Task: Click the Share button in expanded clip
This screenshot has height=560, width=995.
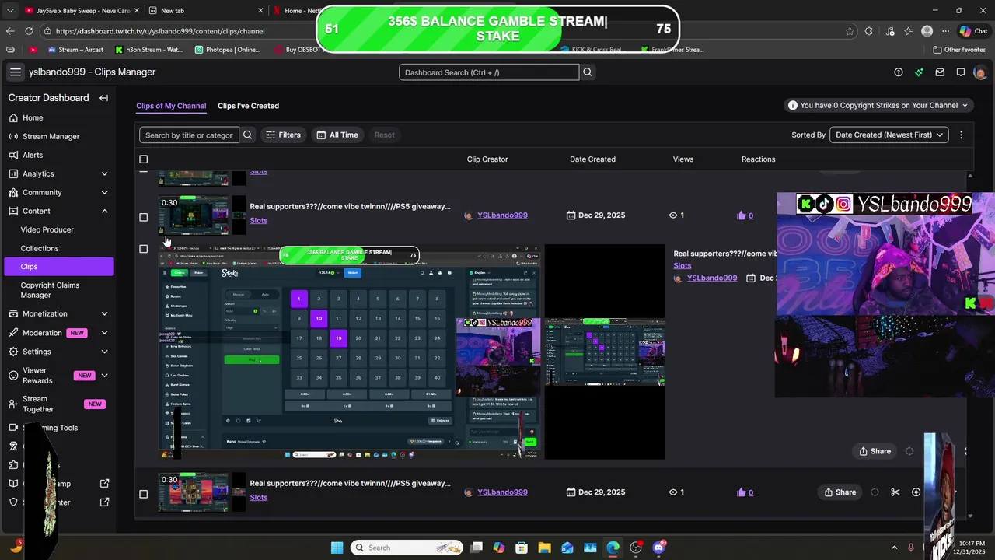Action: point(875,451)
